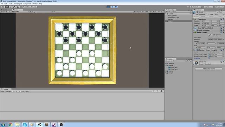This screenshot has height=127, width=225.
Task: Toggle the Is White checkbox
Action: point(209,58)
